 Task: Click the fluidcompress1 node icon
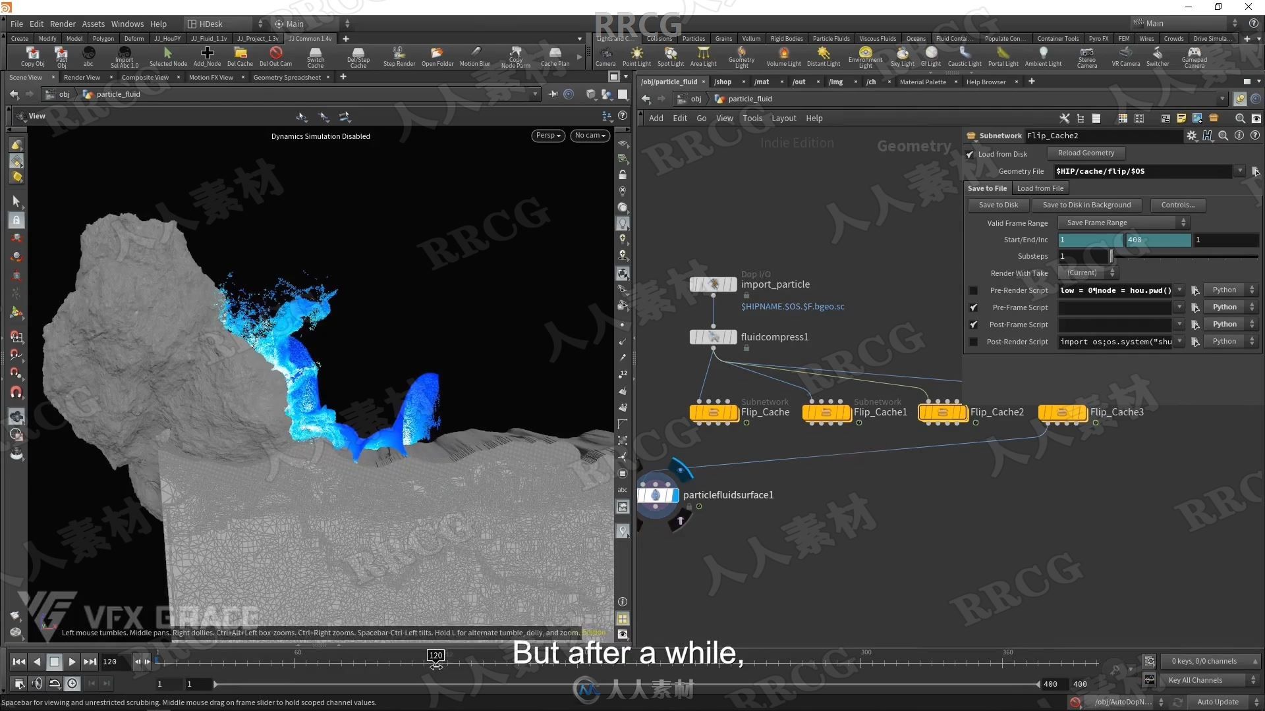click(714, 337)
